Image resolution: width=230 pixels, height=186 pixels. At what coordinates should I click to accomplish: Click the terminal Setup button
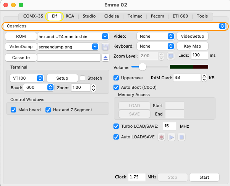(x=62, y=78)
